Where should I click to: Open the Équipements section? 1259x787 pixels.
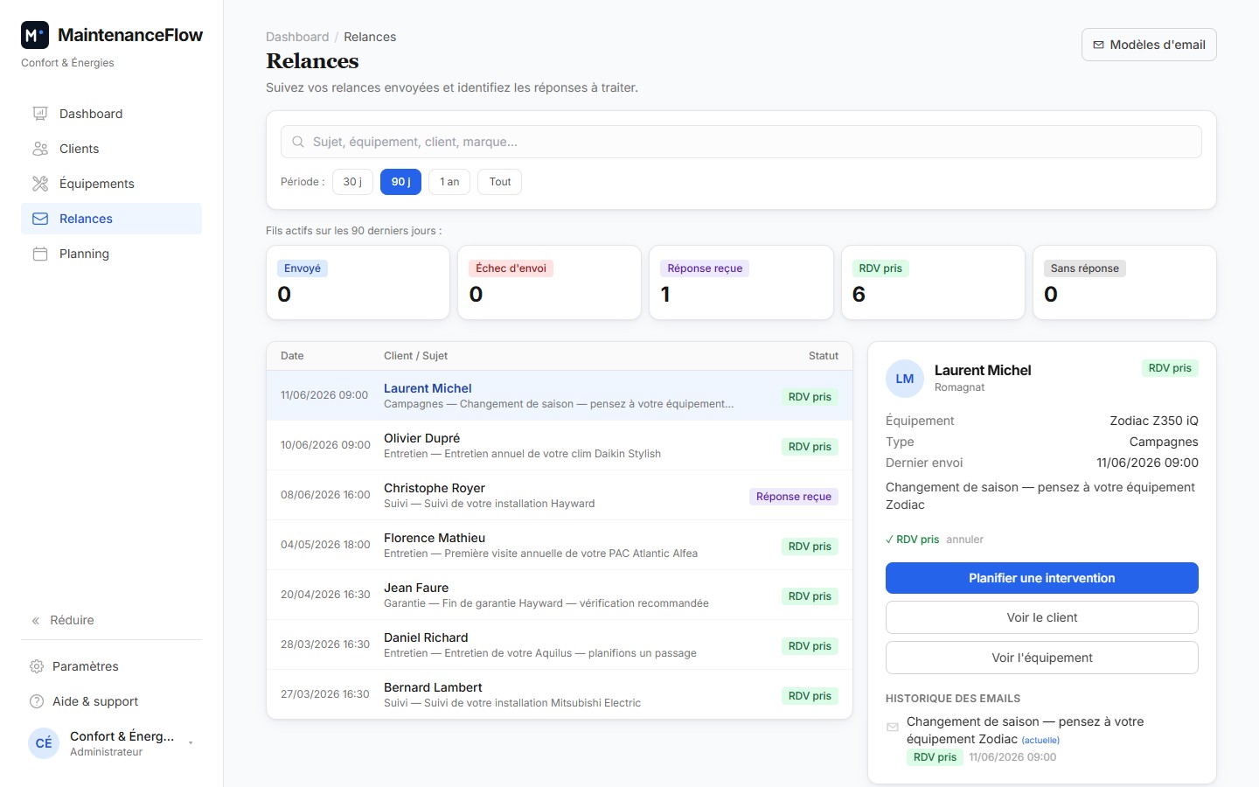click(111, 184)
